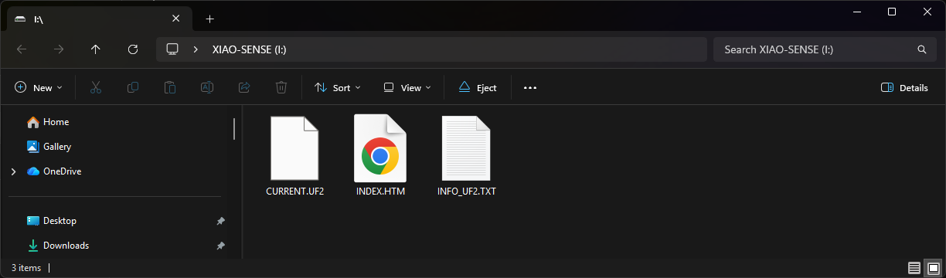The image size is (946, 278).
Task: Eject the XIAO-SENSE drive
Action: coord(478,87)
